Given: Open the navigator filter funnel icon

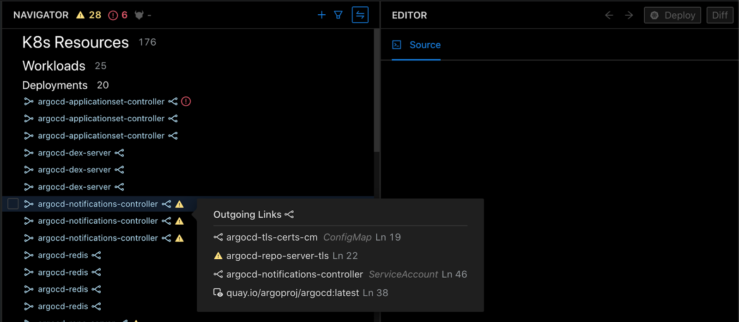Looking at the screenshot, I should pos(338,15).
